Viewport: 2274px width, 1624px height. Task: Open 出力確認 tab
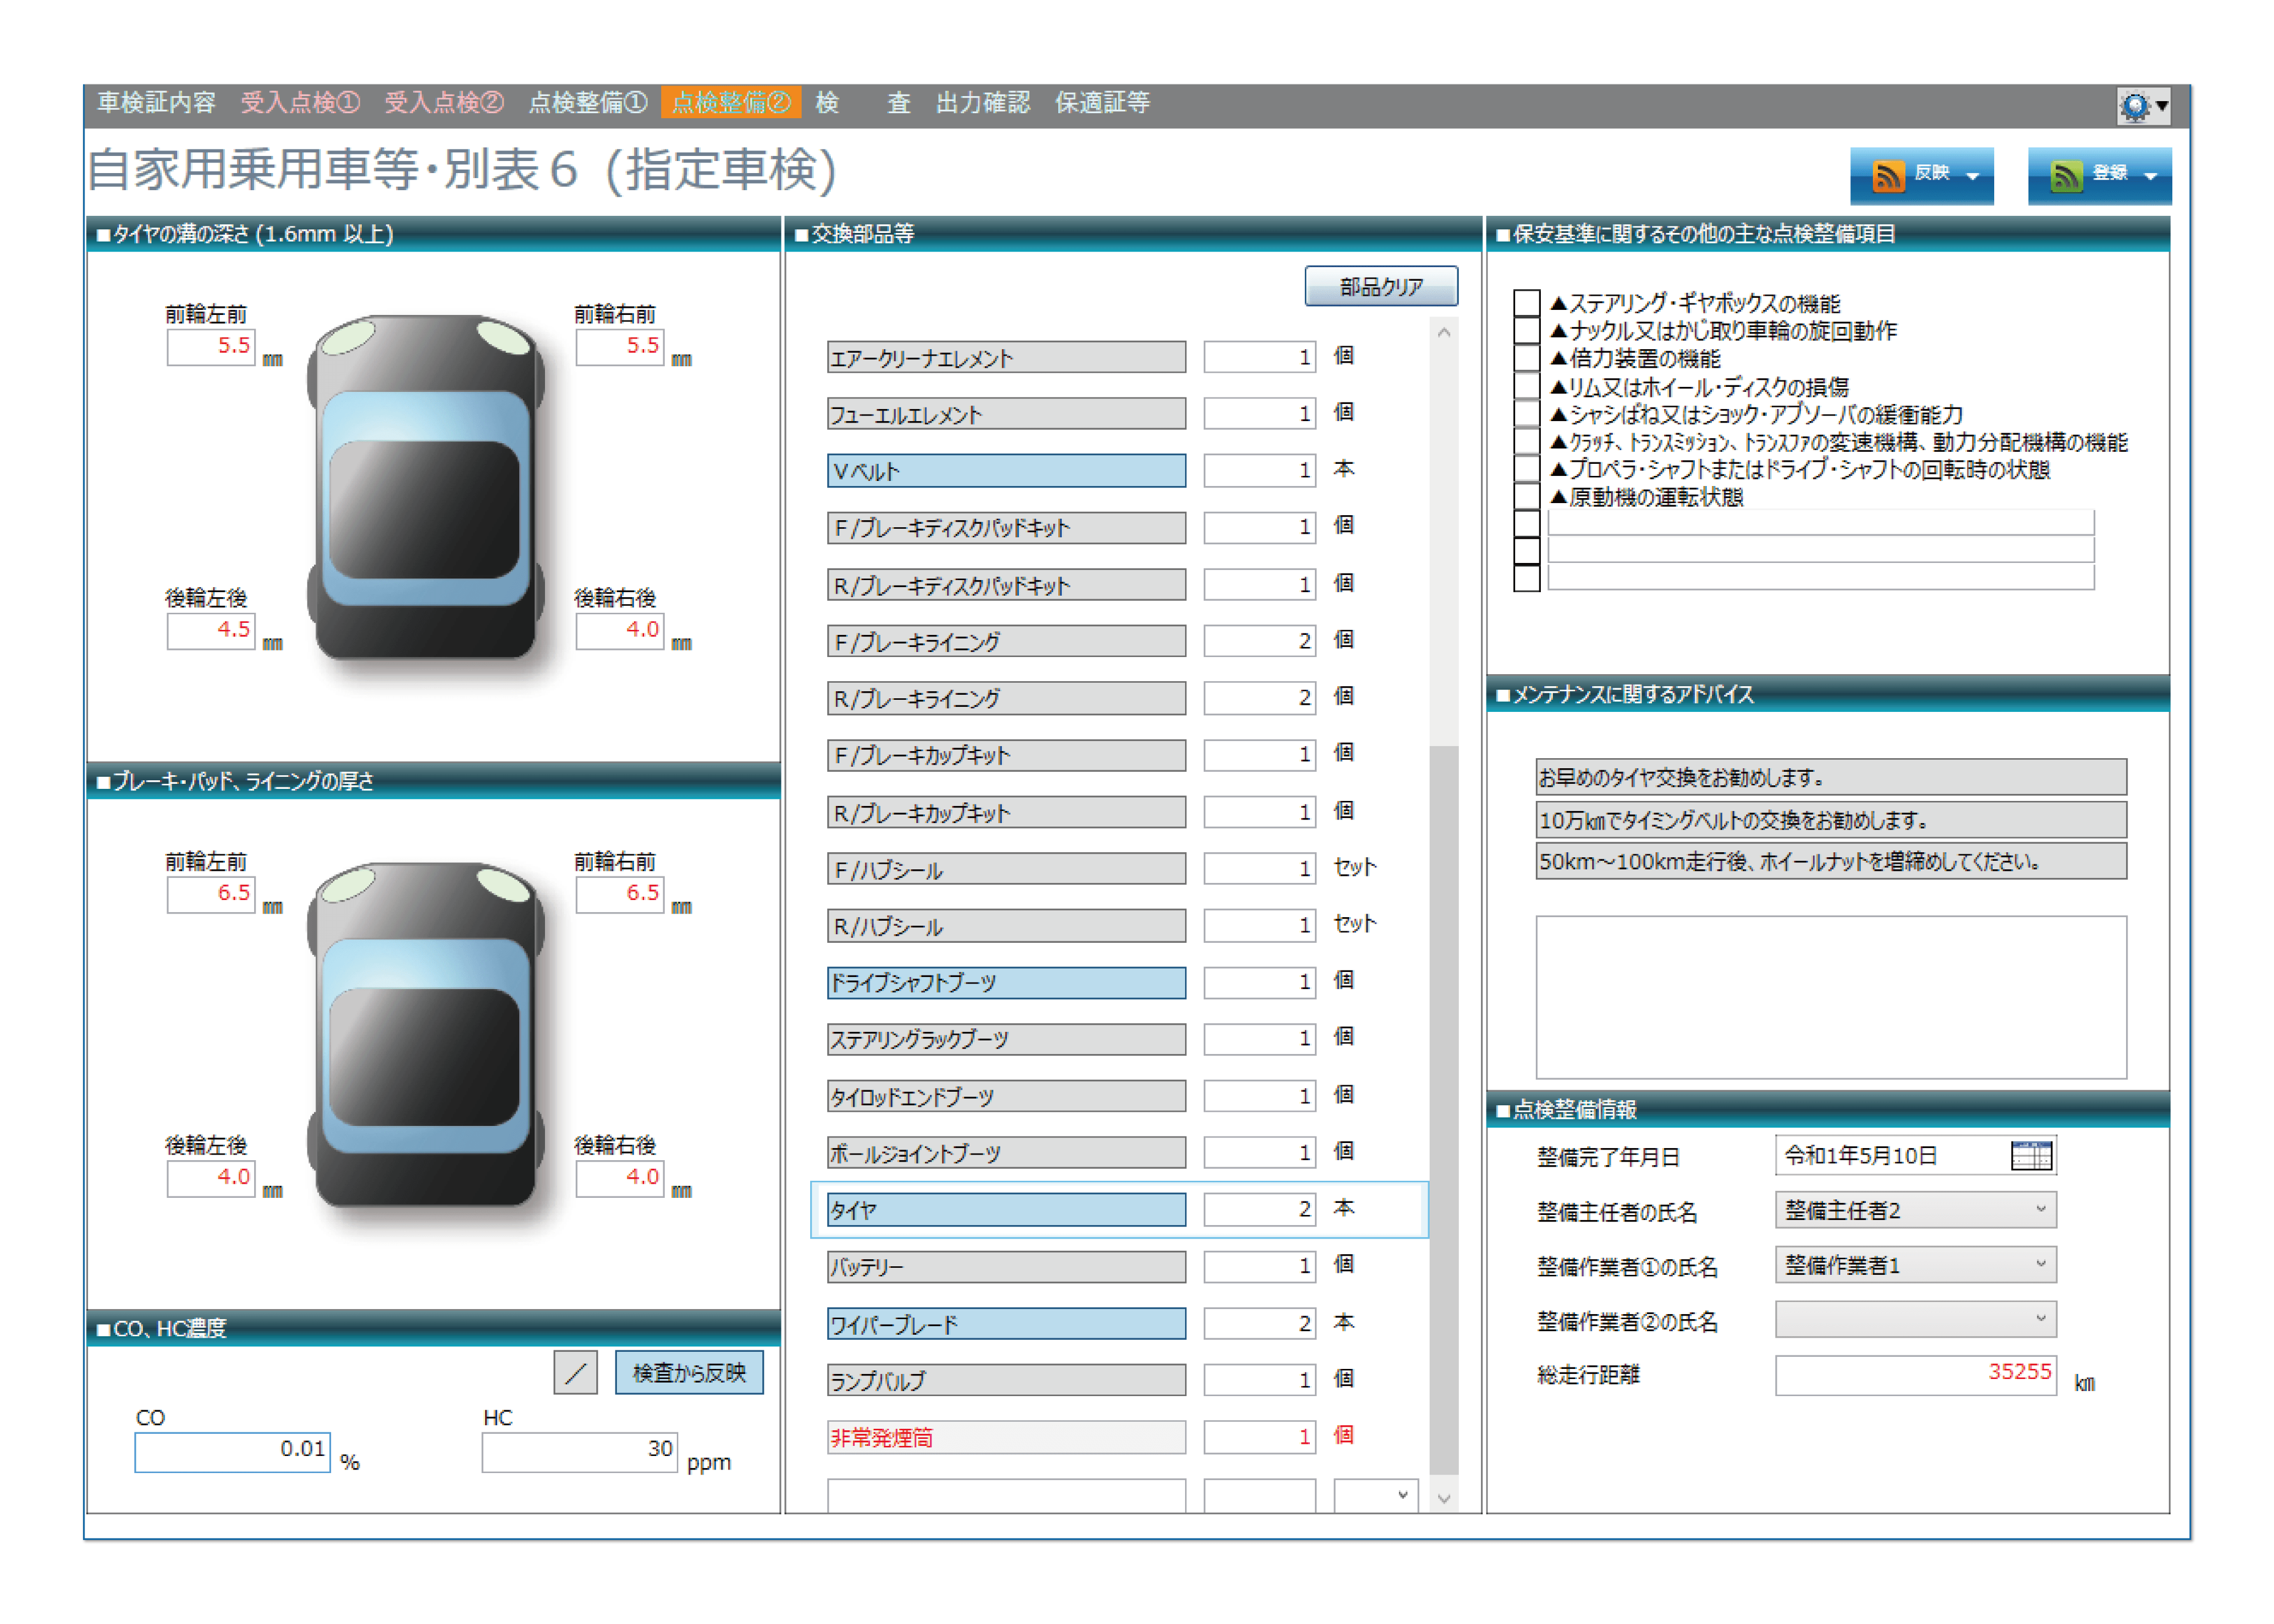982,103
